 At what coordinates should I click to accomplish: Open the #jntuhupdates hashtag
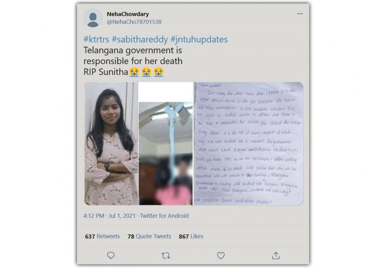tap(199, 40)
